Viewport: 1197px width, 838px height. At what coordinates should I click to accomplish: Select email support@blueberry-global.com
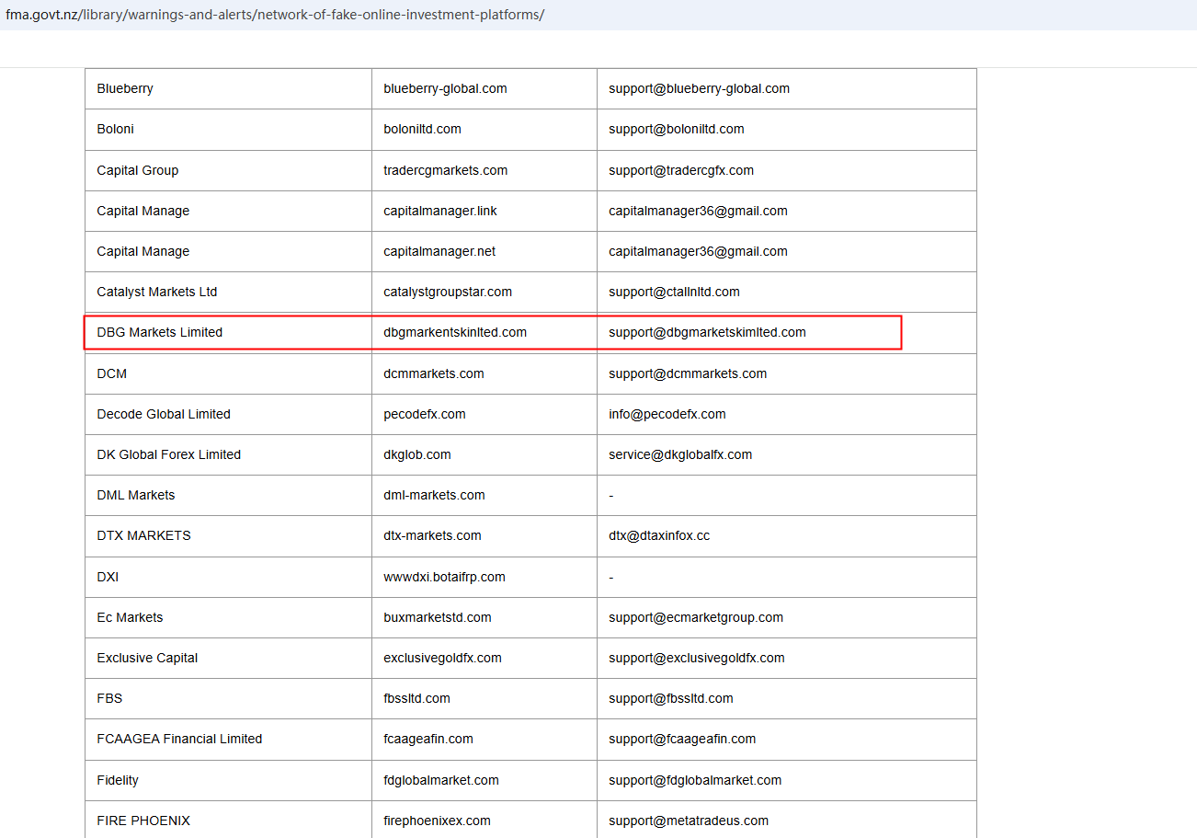(699, 88)
